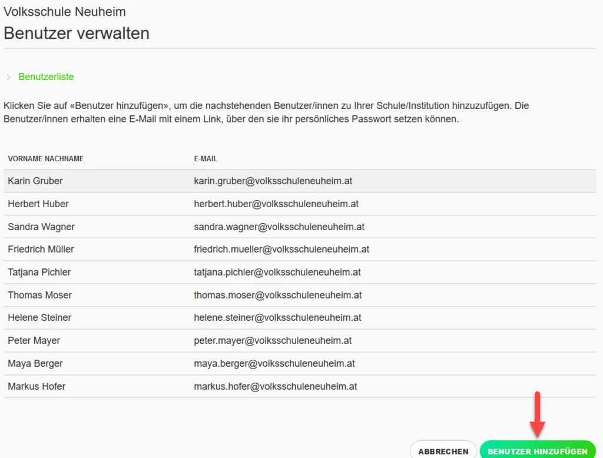Click the Benutzer verwalten page title
This screenshot has height=458, width=603.
pos(76,34)
